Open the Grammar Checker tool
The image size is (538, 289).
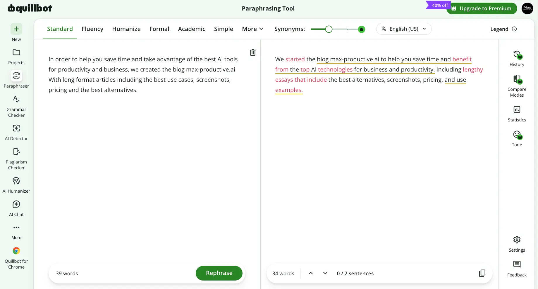[16, 106]
